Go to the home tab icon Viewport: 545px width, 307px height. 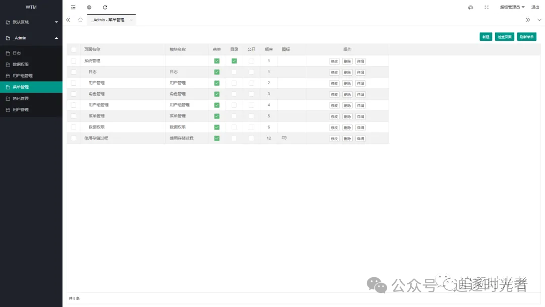[x=80, y=20]
